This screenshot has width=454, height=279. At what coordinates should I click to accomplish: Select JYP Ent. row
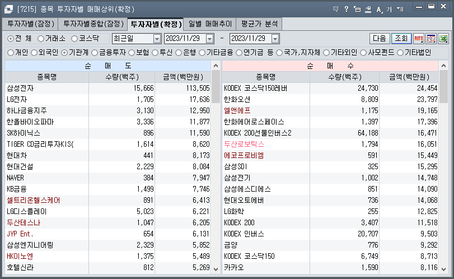[107, 234]
